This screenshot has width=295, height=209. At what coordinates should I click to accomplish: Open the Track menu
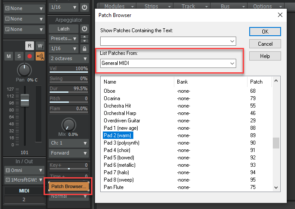[188, 6]
